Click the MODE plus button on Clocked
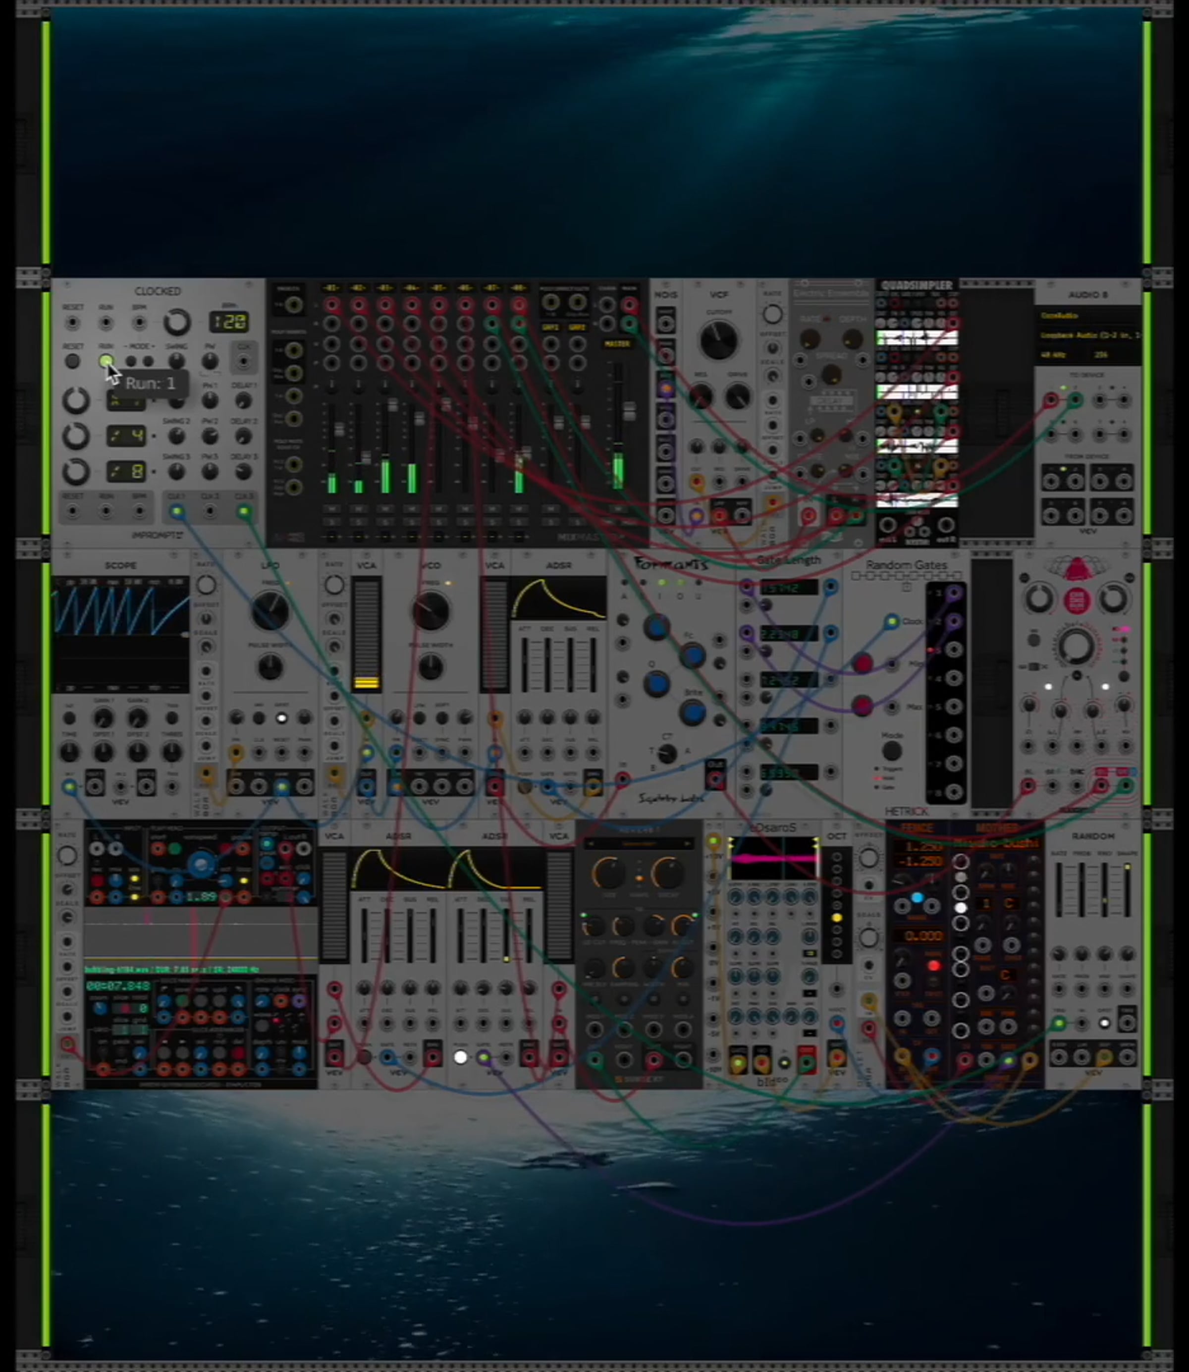Image resolution: width=1189 pixels, height=1372 pixels. click(x=148, y=362)
